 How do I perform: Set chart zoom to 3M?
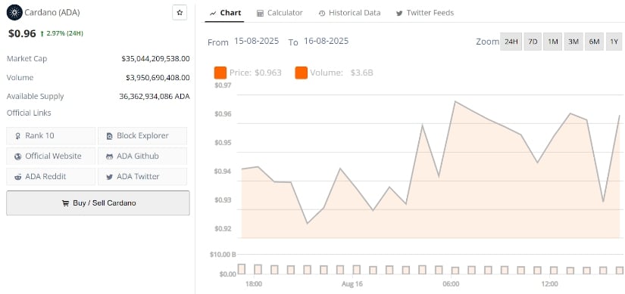click(x=573, y=42)
